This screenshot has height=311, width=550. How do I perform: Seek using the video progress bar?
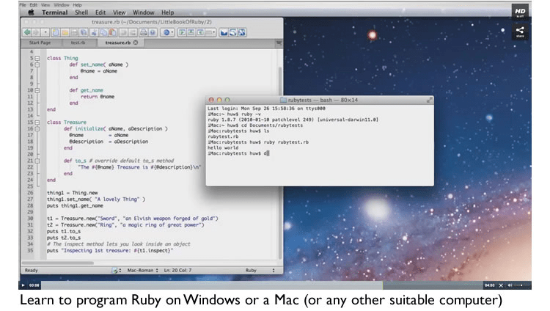coord(262,285)
